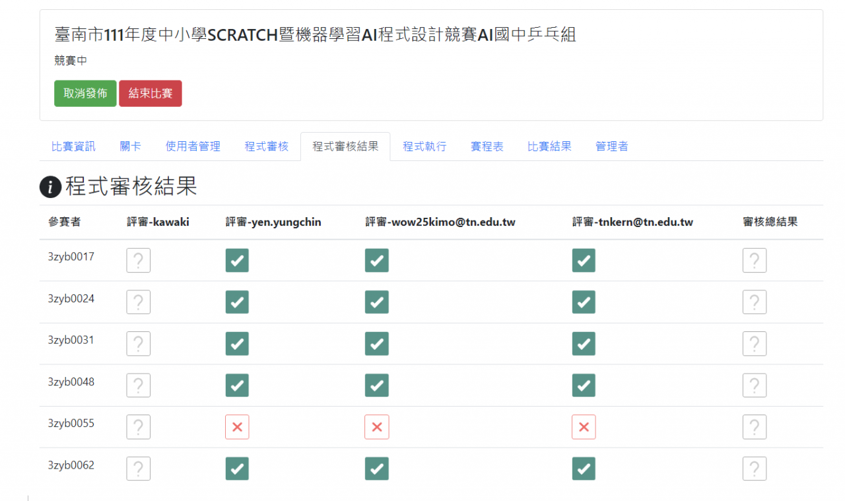
Task: Select participant 3zyb0031 in the table
Action: click(x=71, y=340)
